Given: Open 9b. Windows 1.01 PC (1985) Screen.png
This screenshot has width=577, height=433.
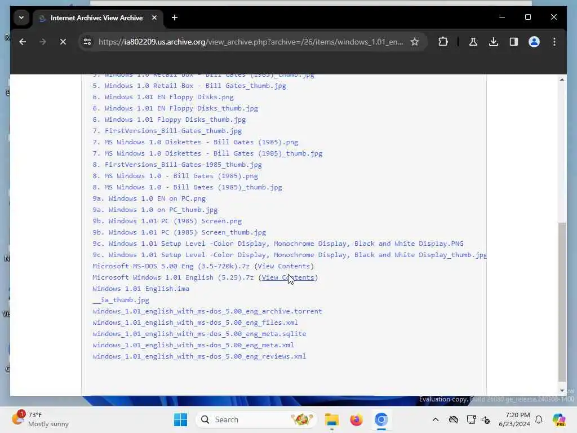Looking at the screenshot, I should point(167,221).
